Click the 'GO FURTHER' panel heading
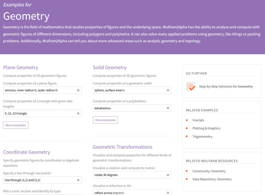 (196, 73)
